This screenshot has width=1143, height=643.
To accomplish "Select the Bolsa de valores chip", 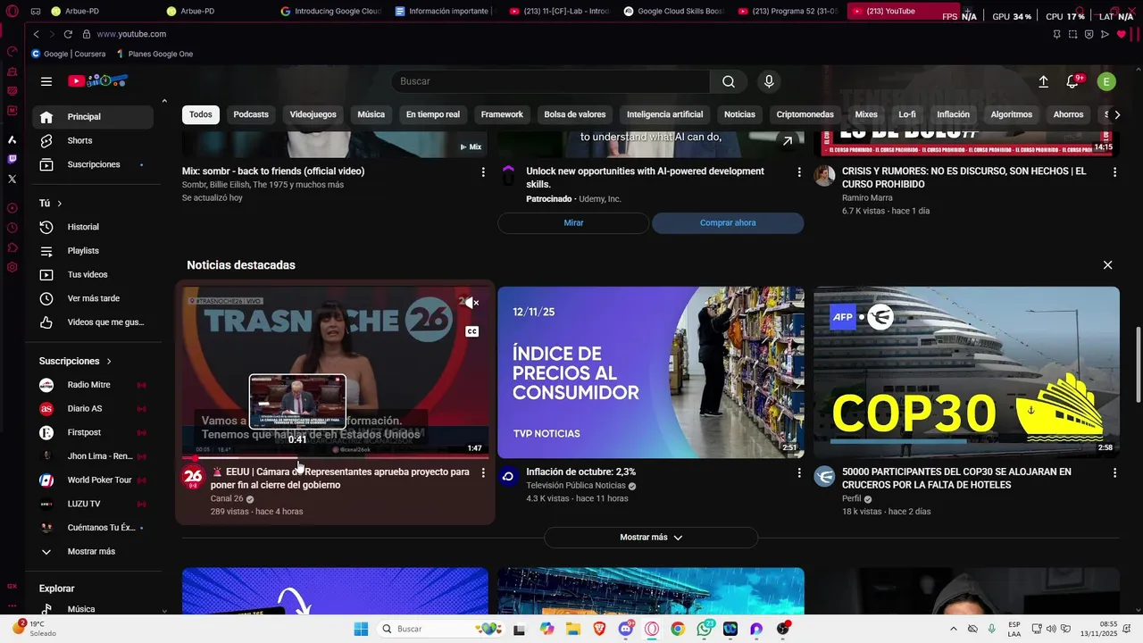I will (x=575, y=114).
